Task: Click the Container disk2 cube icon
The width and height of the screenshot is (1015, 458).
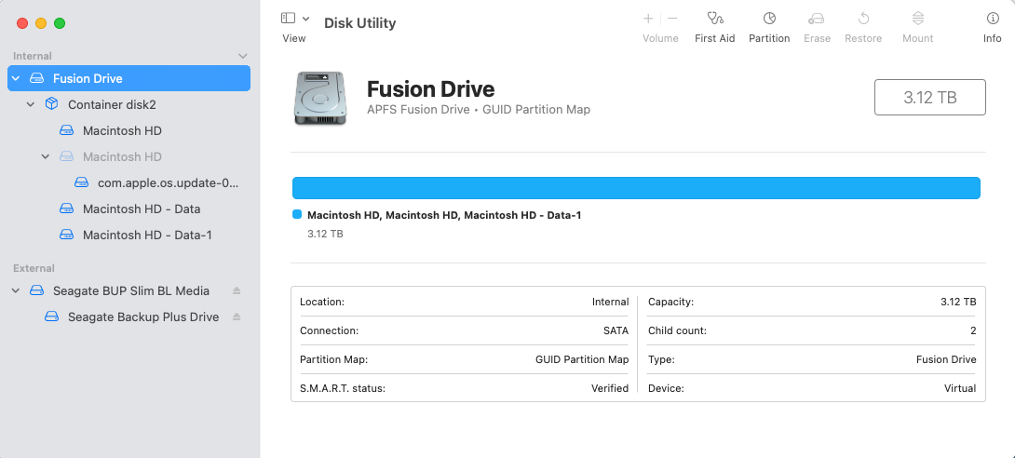Action: pos(52,104)
